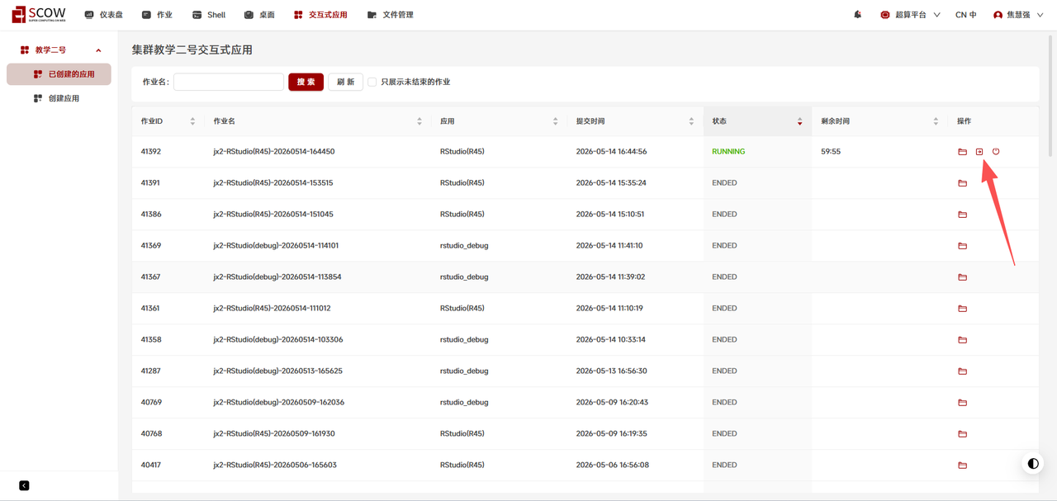This screenshot has width=1057, height=501.
Task: Click job name jx2-RStudio(R45)-20260514-164450
Action: (274, 152)
